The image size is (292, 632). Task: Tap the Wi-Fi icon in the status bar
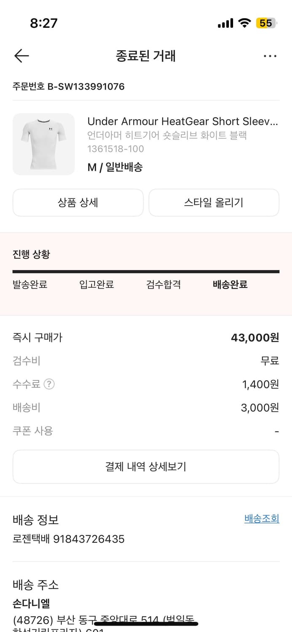(x=244, y=23)
